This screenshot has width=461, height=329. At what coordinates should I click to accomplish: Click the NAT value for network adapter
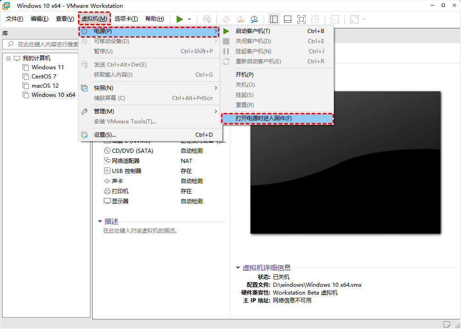[x=186, y=161]
